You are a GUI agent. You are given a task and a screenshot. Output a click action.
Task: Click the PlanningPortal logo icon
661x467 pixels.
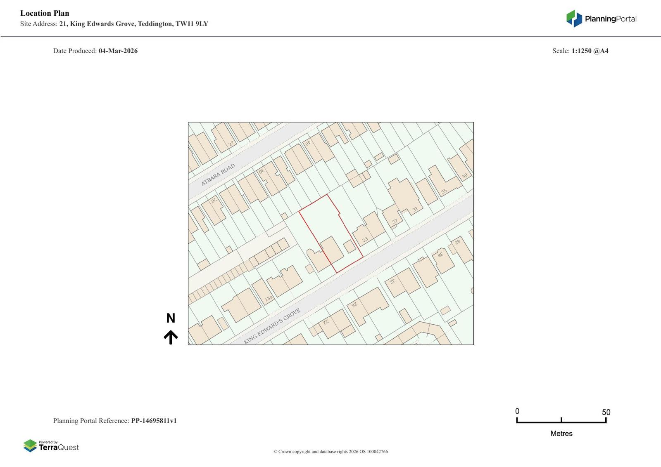tap(574, 19)
